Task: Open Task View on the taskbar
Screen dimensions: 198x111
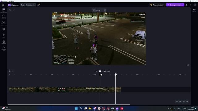Action: click(x=85, y=109)
